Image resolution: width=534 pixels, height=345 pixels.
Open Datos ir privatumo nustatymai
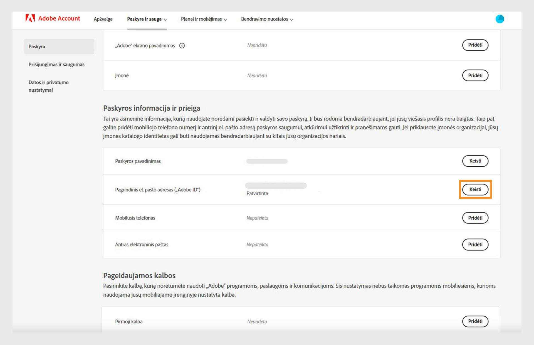point(49,86)
